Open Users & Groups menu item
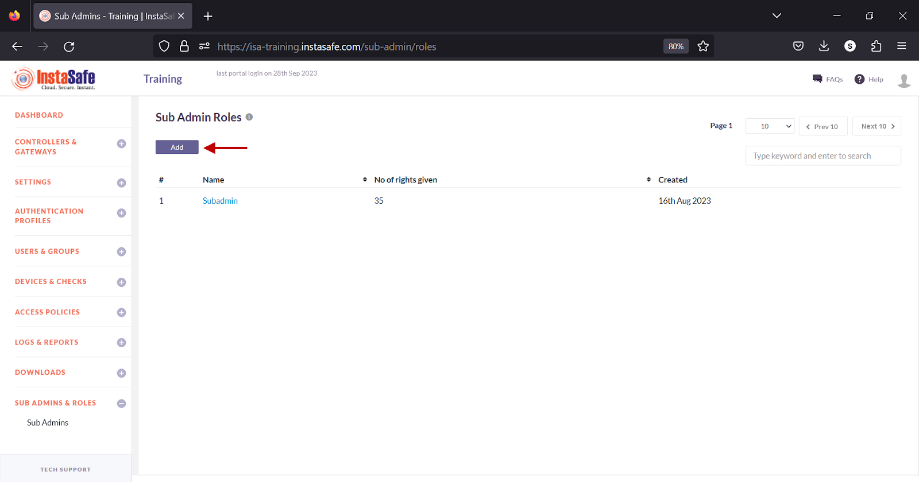Screen dimensions: 919x482 pyautogui.click(x=47, y=251)
